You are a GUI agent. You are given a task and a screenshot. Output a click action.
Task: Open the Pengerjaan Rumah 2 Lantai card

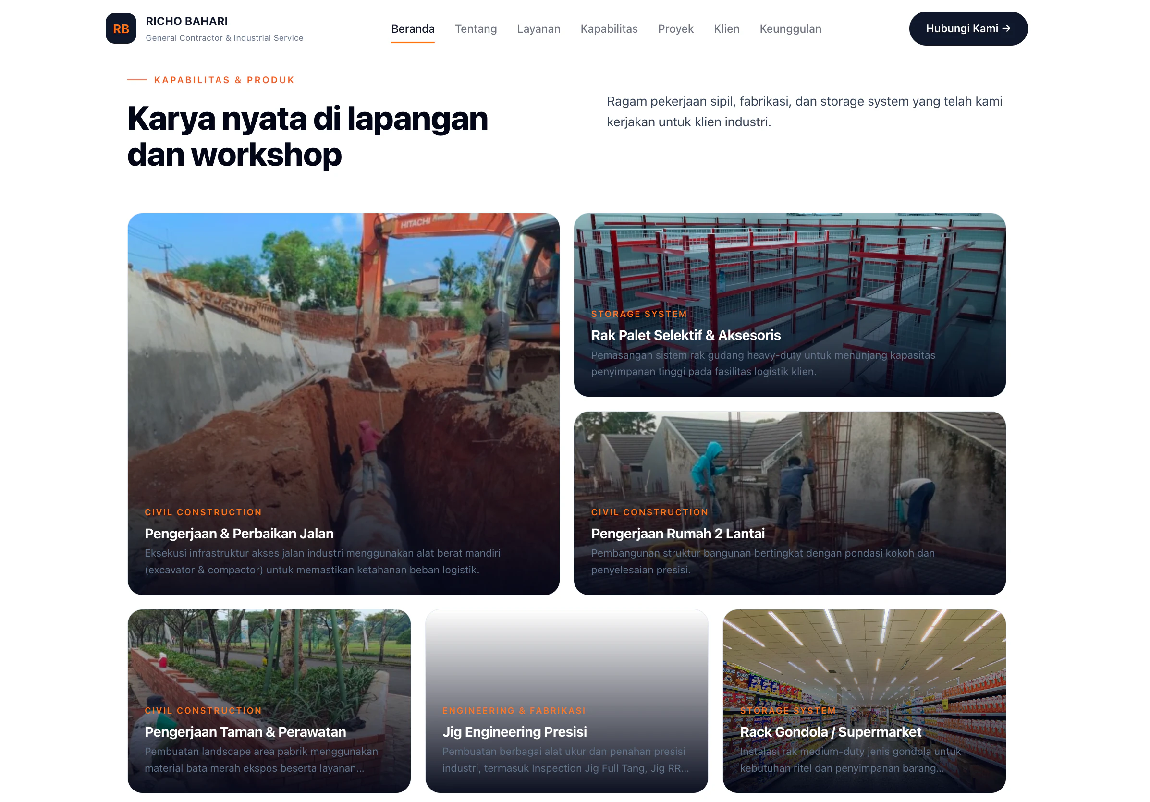789,503
